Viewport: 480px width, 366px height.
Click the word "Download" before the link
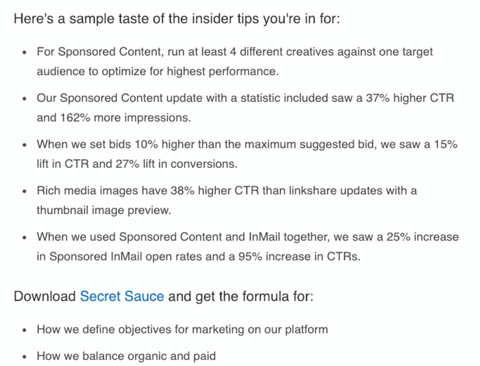pos(44,296)
